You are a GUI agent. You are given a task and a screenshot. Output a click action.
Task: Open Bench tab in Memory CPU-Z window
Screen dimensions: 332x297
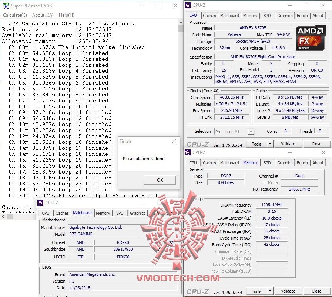click(x=302, y=163)
